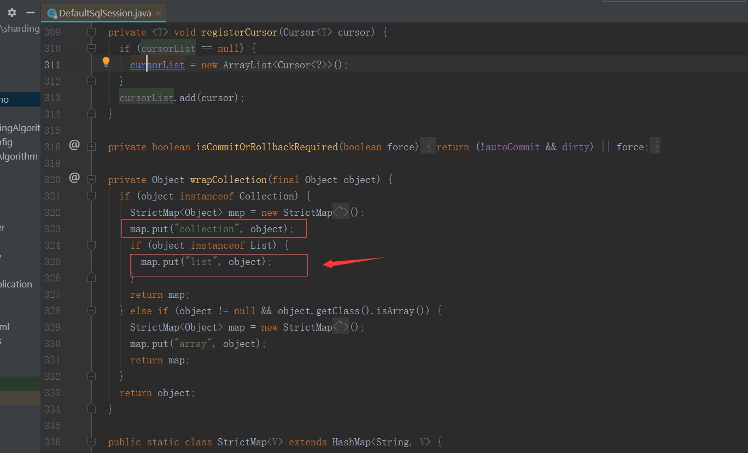
Task: Collapse StrictMap class at line 336
Action: coord(91,442)
